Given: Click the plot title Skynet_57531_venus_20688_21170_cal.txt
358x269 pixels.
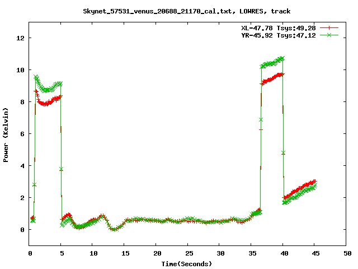Looking at the screenshot, I should (x=159, y=11).
